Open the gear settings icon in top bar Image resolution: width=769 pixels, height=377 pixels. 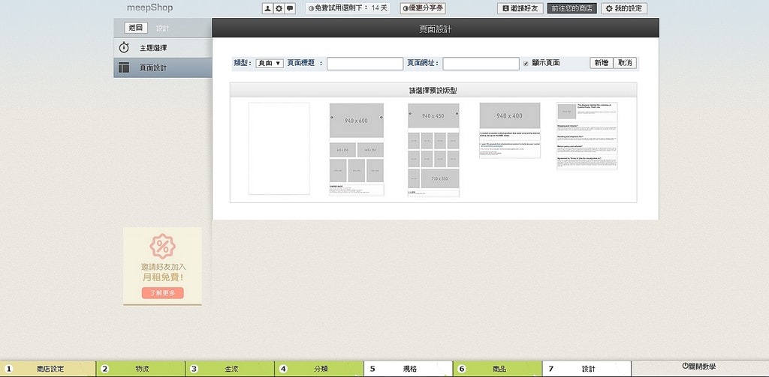279,8
